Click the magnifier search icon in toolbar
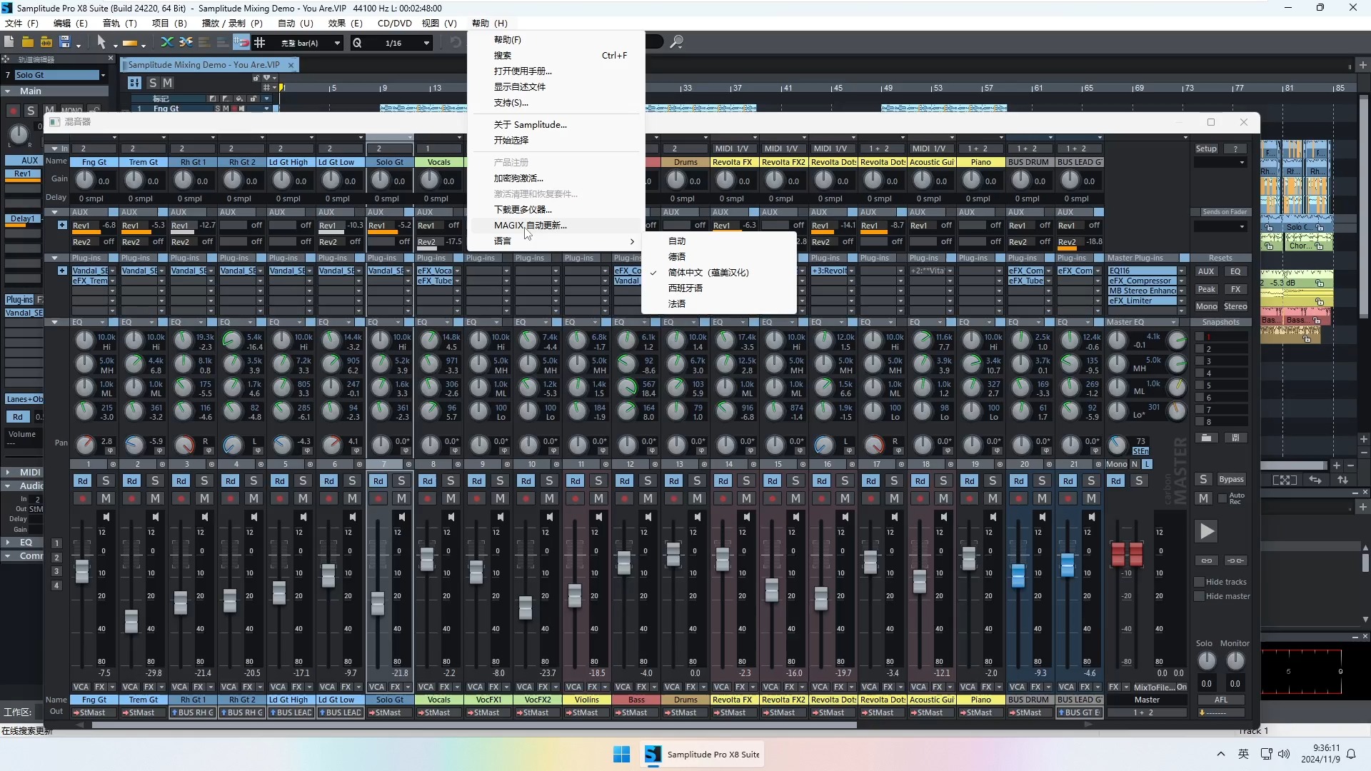The width and height of the screenshot is (1371, 771). (676, 43)
